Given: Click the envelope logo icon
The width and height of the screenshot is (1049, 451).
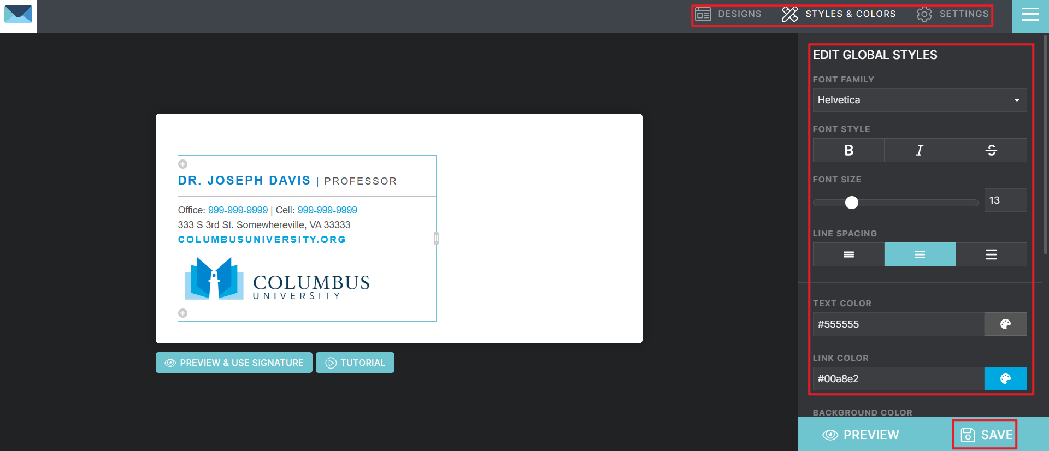Looking at the screenshot, I should pos(18,15).
